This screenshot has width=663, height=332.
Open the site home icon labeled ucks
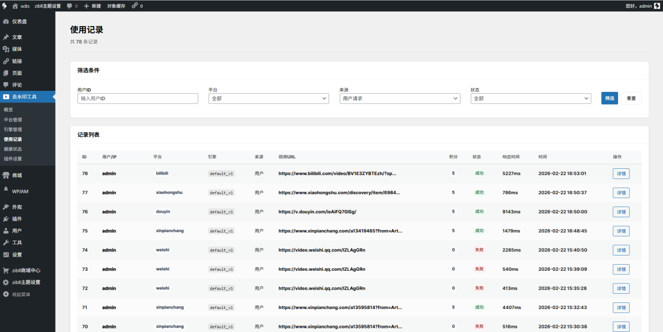pyautogui.click(x=15, y=6)
